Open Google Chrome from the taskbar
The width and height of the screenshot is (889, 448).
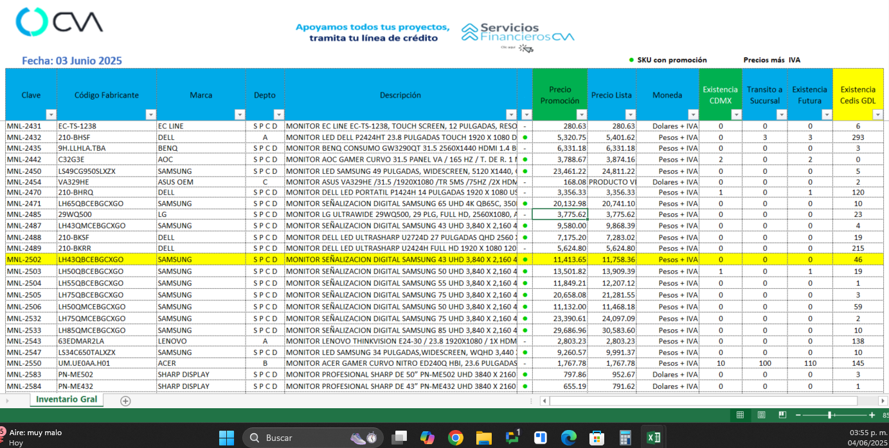point(456,438)
